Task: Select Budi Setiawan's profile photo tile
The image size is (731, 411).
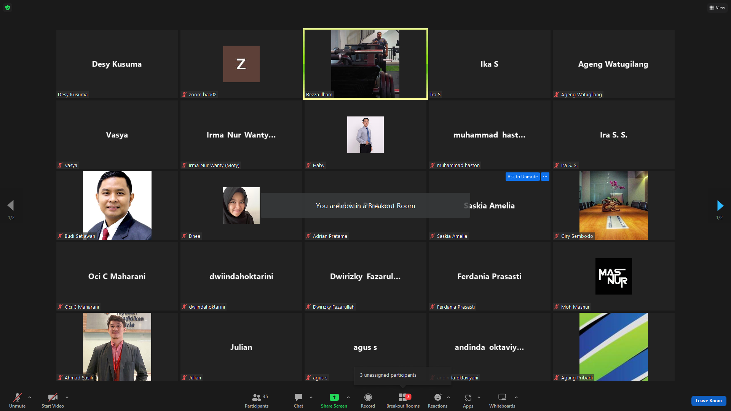Action: 117,205
